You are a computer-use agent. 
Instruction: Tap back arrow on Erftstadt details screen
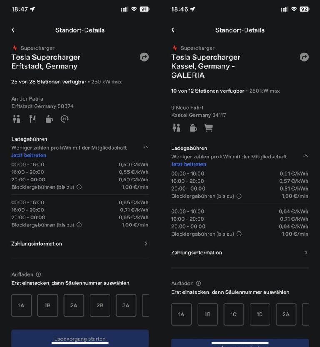(13, 30)
